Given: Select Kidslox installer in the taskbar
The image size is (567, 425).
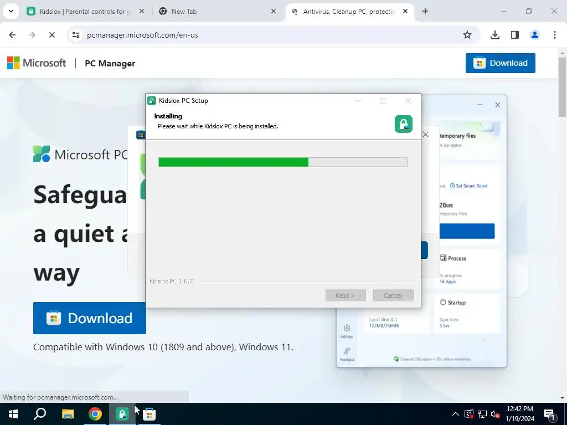Looking at the screenshot, I should point(122,414).
